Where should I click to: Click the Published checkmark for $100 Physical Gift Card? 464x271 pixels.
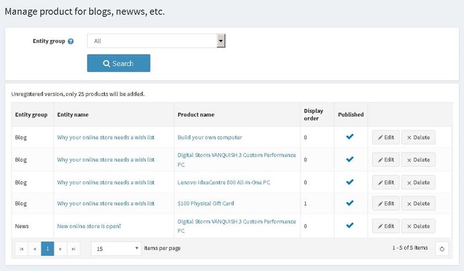coord(350,203)
